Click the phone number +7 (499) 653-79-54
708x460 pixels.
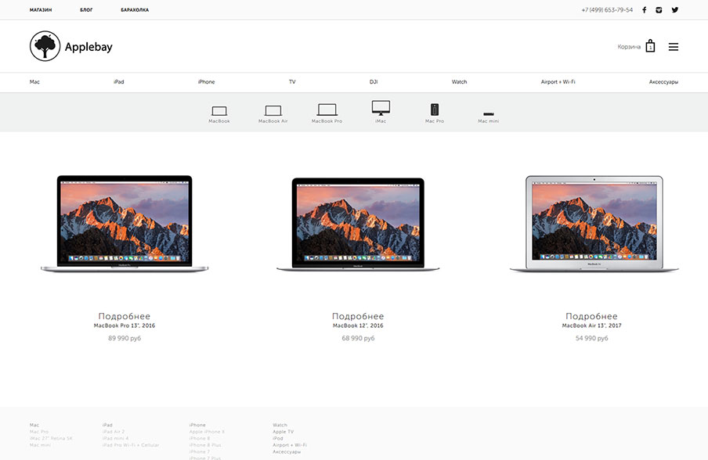607,10
